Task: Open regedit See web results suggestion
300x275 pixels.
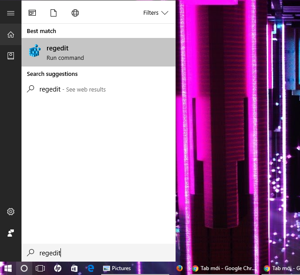Action: [x=73, y=89]
